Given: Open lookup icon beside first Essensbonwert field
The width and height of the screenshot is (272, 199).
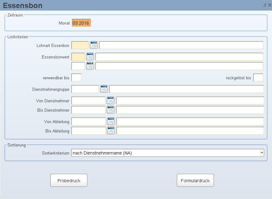Looking at the screenshot, I should point(90,57).
